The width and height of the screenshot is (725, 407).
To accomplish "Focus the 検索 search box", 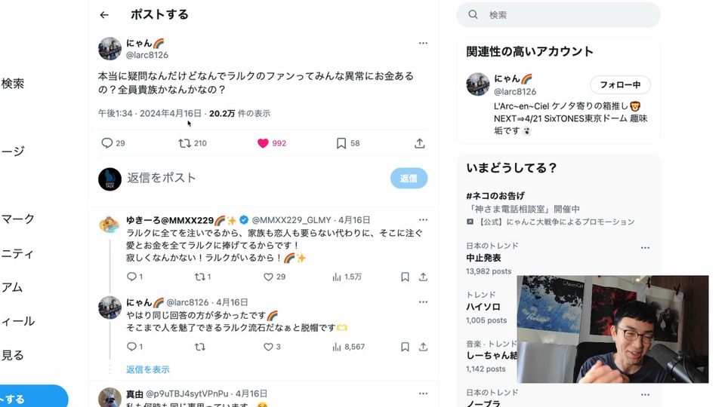I will 559,15.
